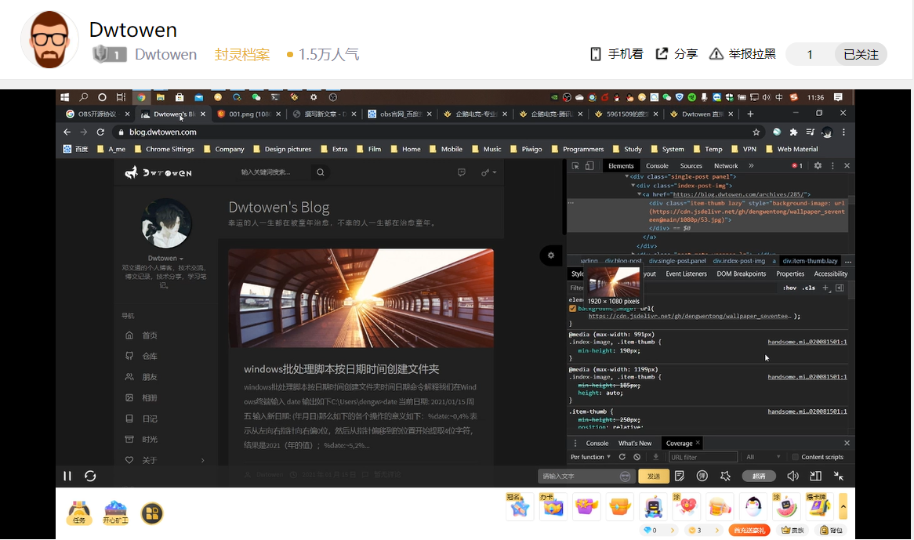
Task: Expand coin balance arrow next to 3
Action: (716, 530)
